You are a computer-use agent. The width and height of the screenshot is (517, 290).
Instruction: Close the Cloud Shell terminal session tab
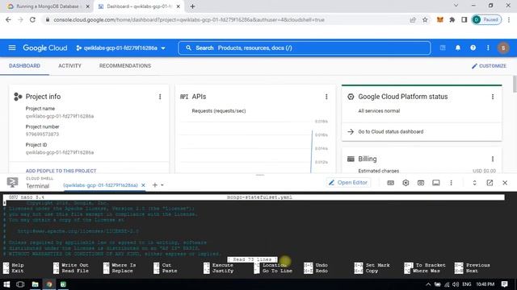point(143,185)
